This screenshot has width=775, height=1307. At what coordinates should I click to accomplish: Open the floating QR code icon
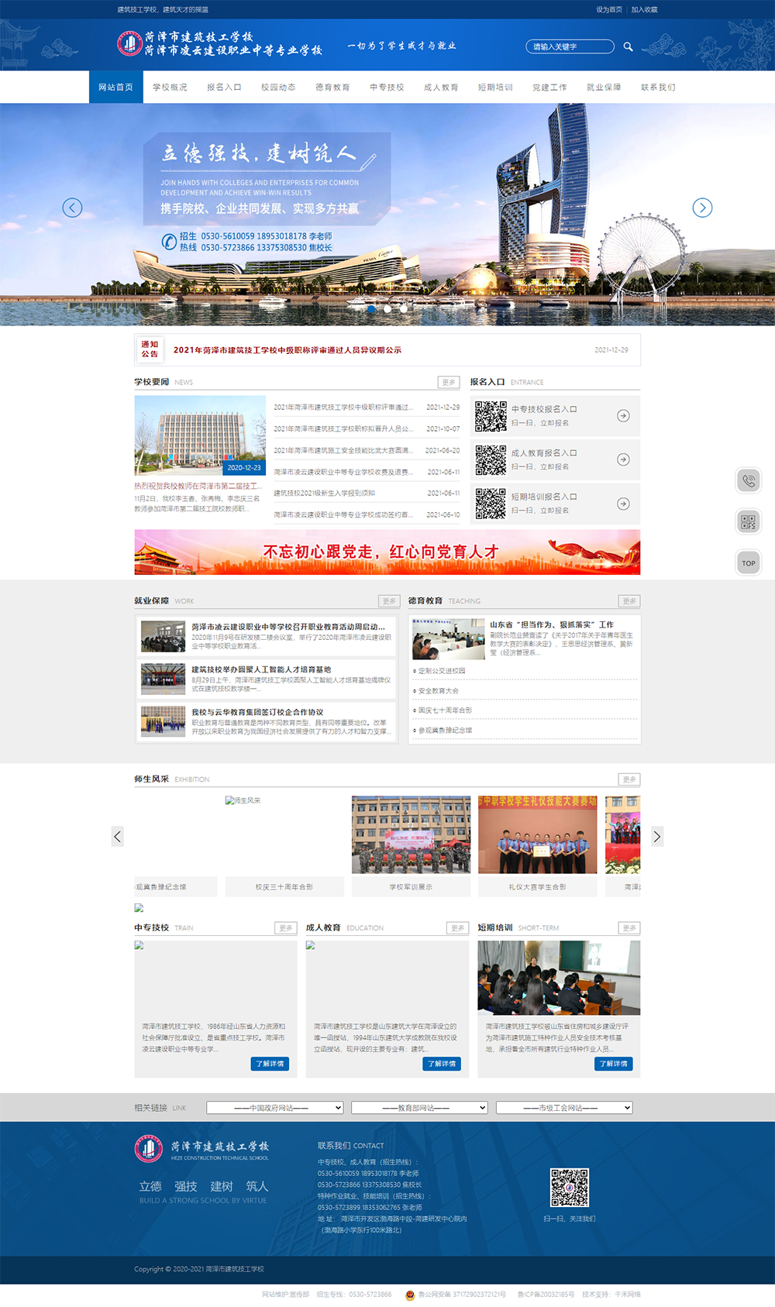pos(748,522)
